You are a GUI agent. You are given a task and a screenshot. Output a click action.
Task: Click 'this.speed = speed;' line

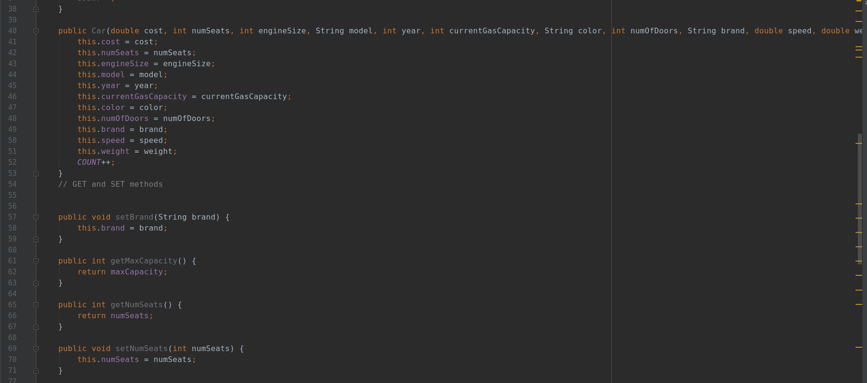coord(122,141)
